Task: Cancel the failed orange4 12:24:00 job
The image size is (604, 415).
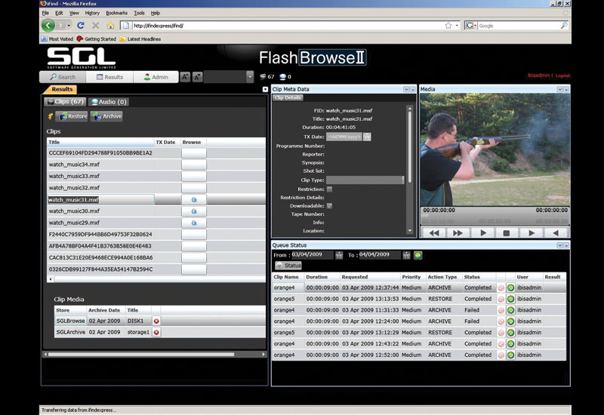Action: click(x=501, y=321)
